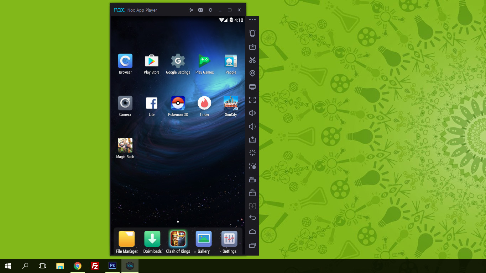
Task: Open the Browser app
Action: point(125,61)
